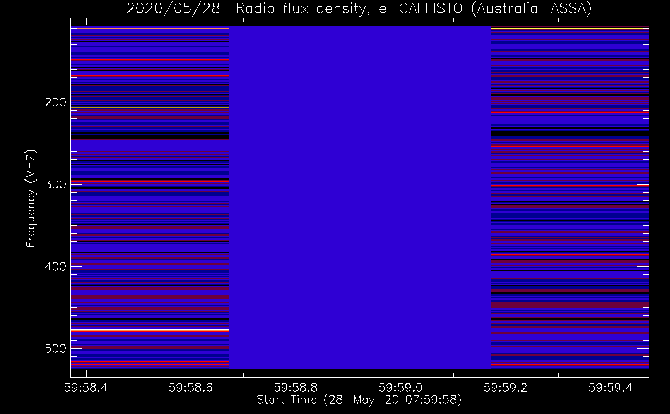Click the plot title "Radio flux density, e-CALLISTO (Australia-ASSA)"

414,8
